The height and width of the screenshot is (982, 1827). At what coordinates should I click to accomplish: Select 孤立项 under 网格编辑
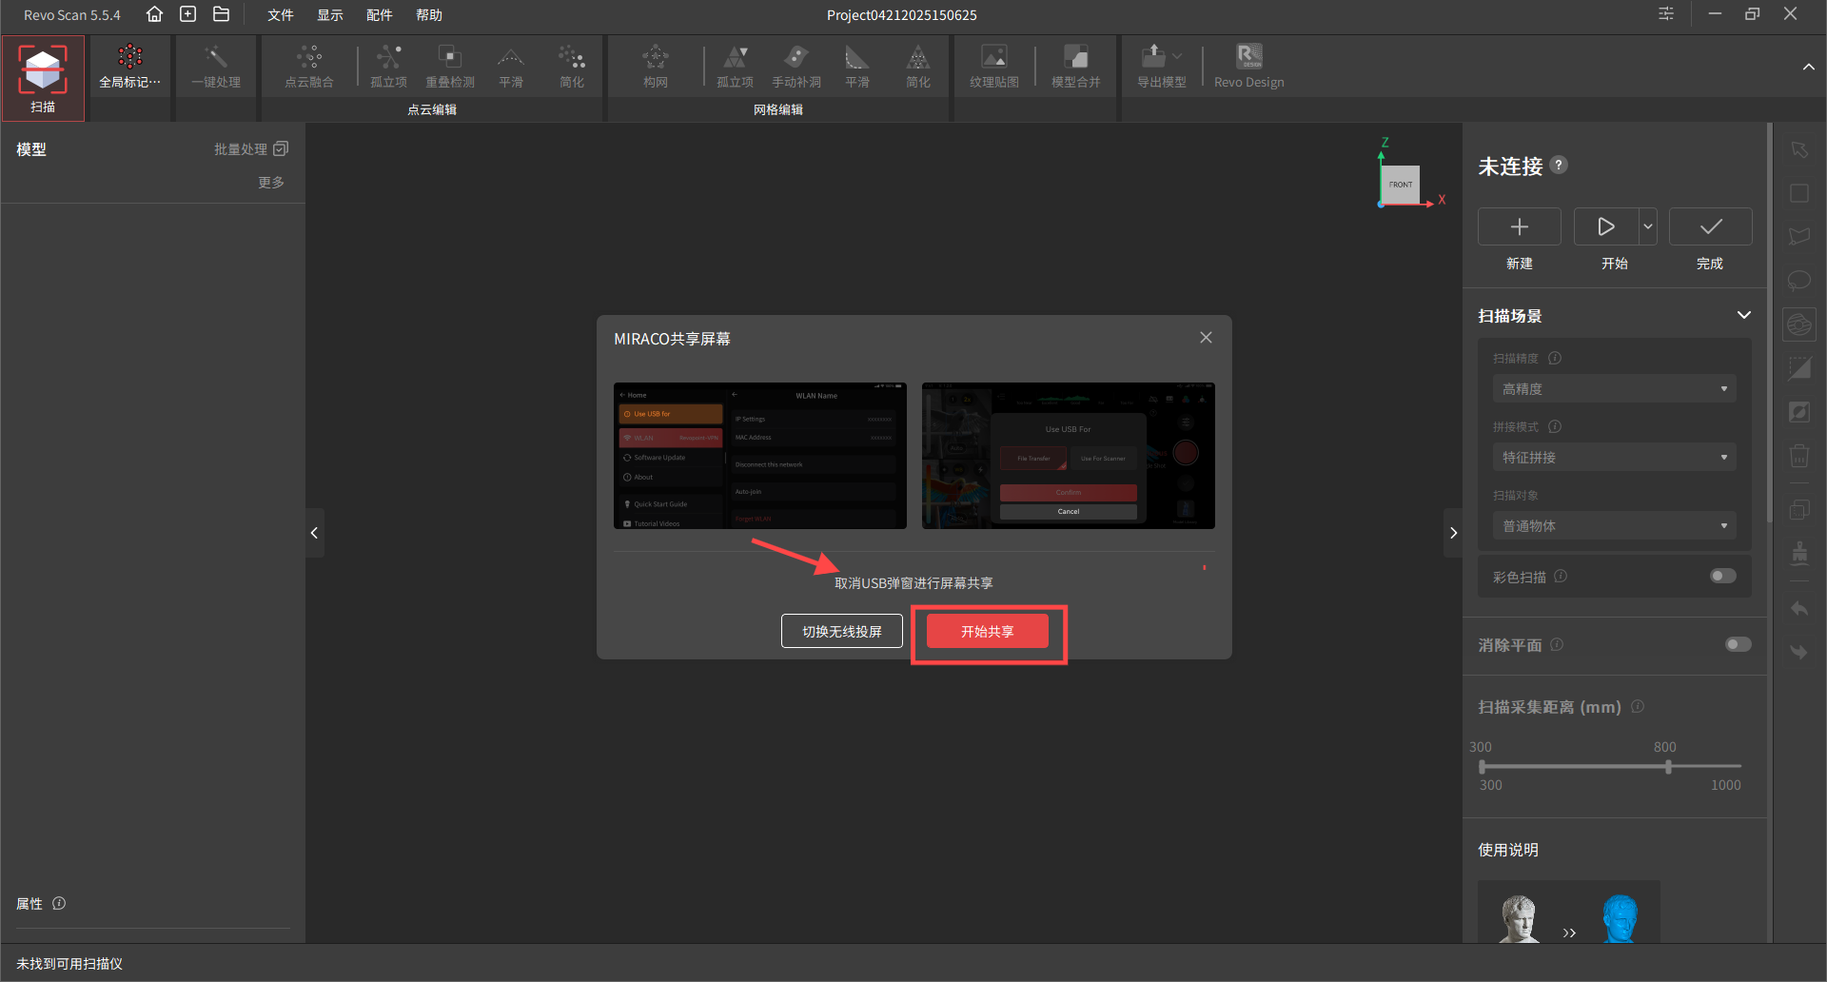tap(736, 68)
